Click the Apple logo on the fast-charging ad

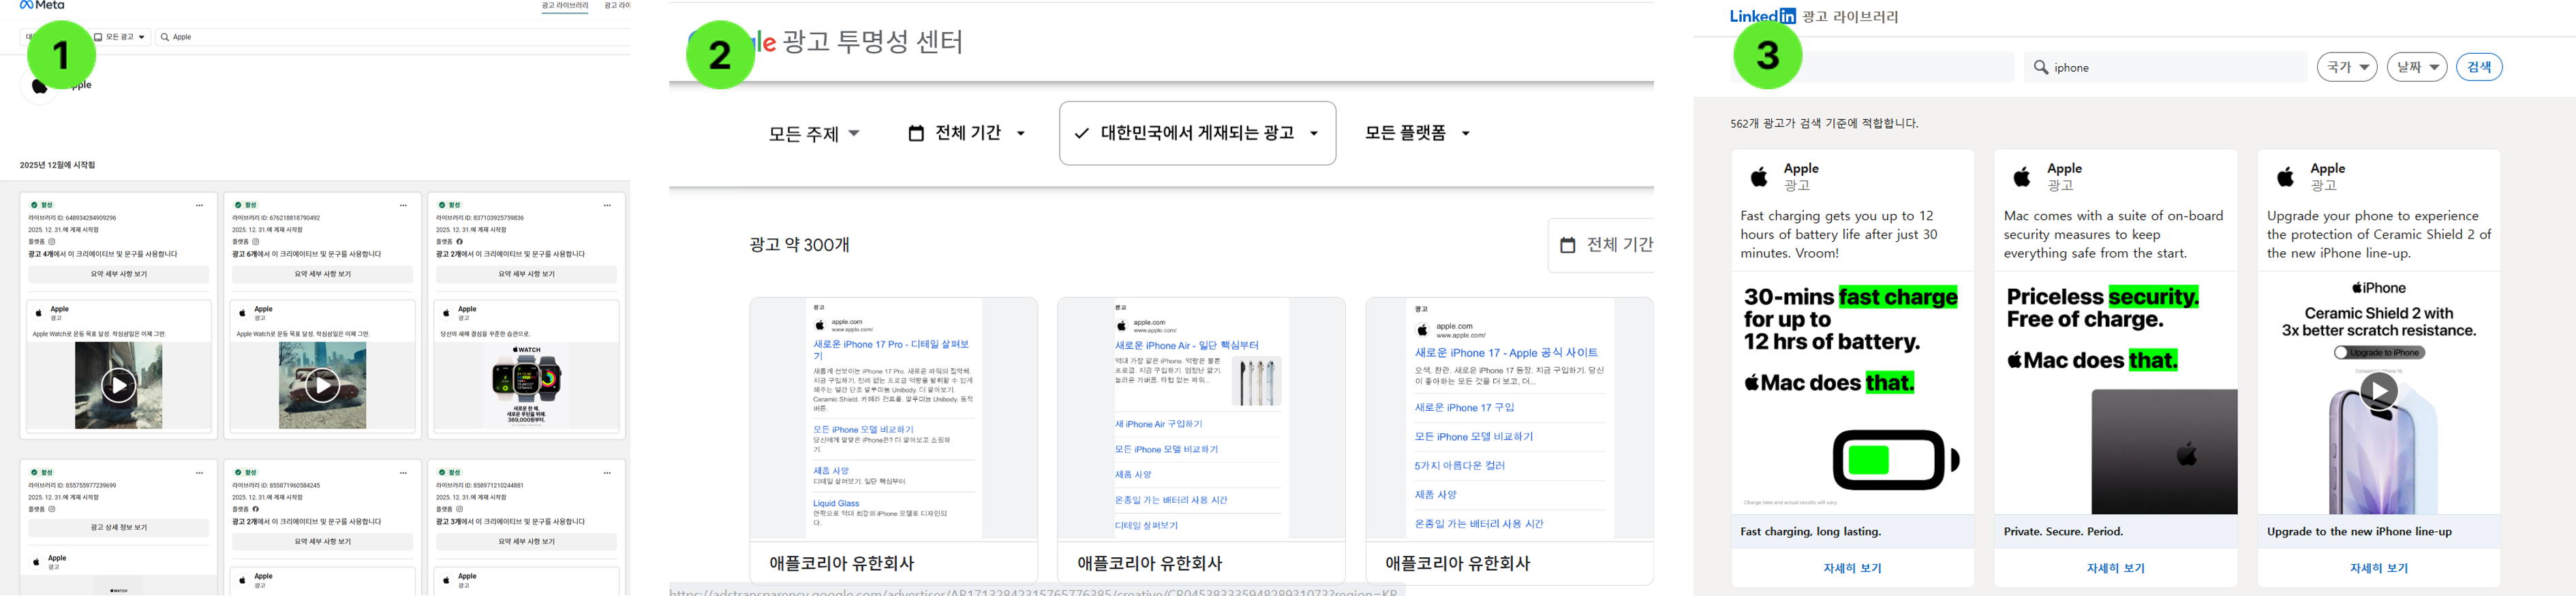1759,177
